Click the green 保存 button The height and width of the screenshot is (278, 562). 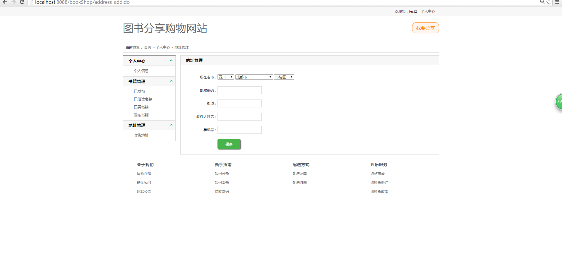pos(229,144)
